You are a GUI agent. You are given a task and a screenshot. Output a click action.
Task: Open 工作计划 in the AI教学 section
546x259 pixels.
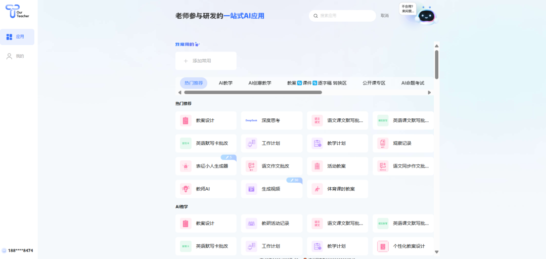point(271,246)
